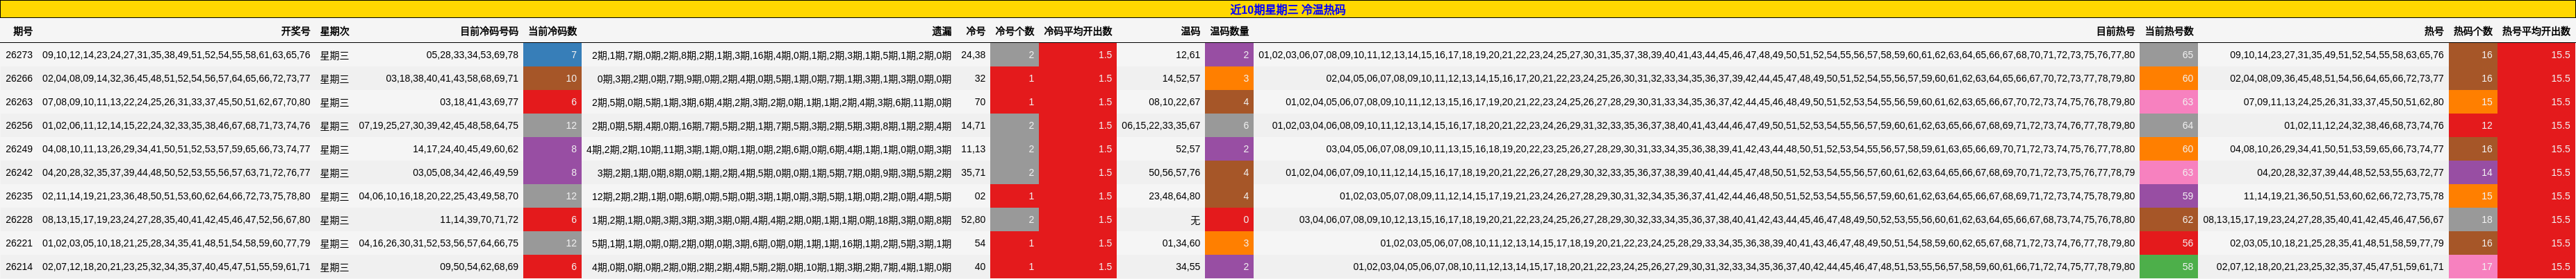Select period number 26273

19,55
